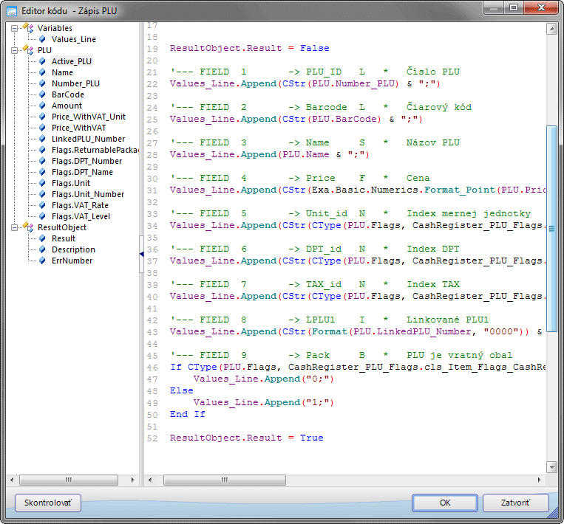The width and height of the screenshot is (564, 524).
Task: Click the PLU group node icon
Action: click(28, 50)
